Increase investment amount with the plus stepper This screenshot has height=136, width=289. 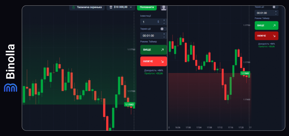click(x=164, y=20)
